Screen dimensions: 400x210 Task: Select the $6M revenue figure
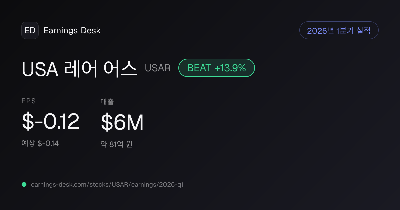point(122,122)
